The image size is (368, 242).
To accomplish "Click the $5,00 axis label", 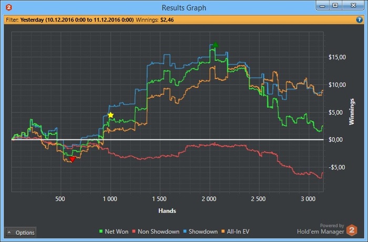I will pyautogui.click(x=336, y=112).
